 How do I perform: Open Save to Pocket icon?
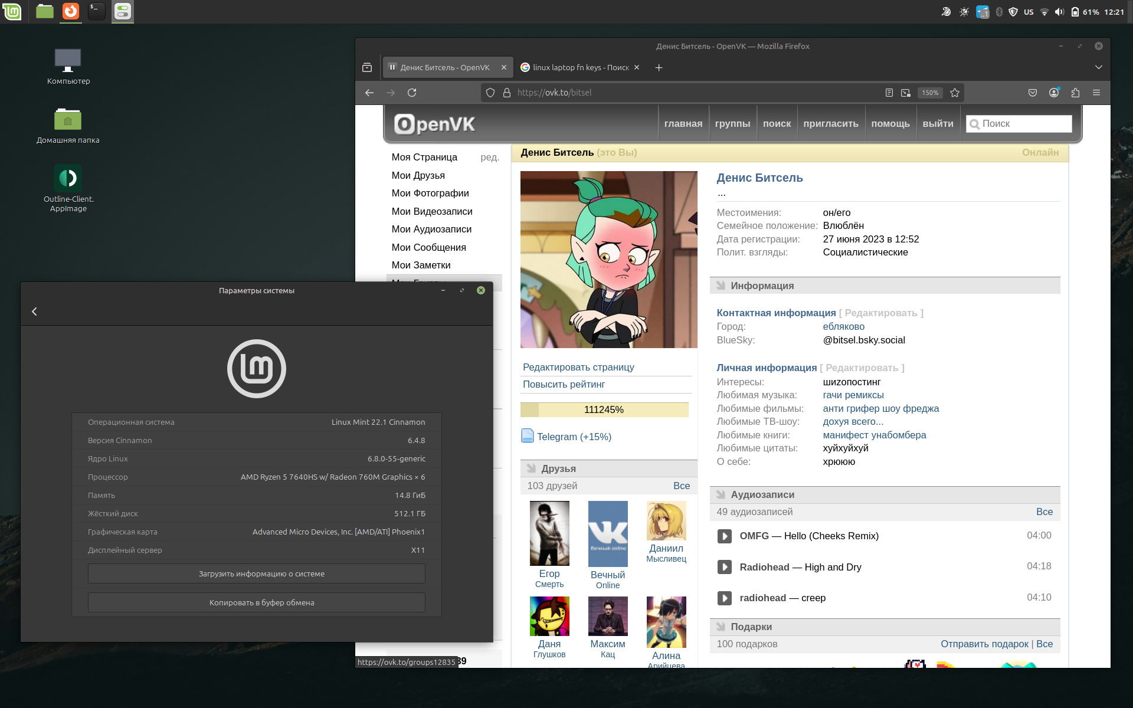[1033, 93]
